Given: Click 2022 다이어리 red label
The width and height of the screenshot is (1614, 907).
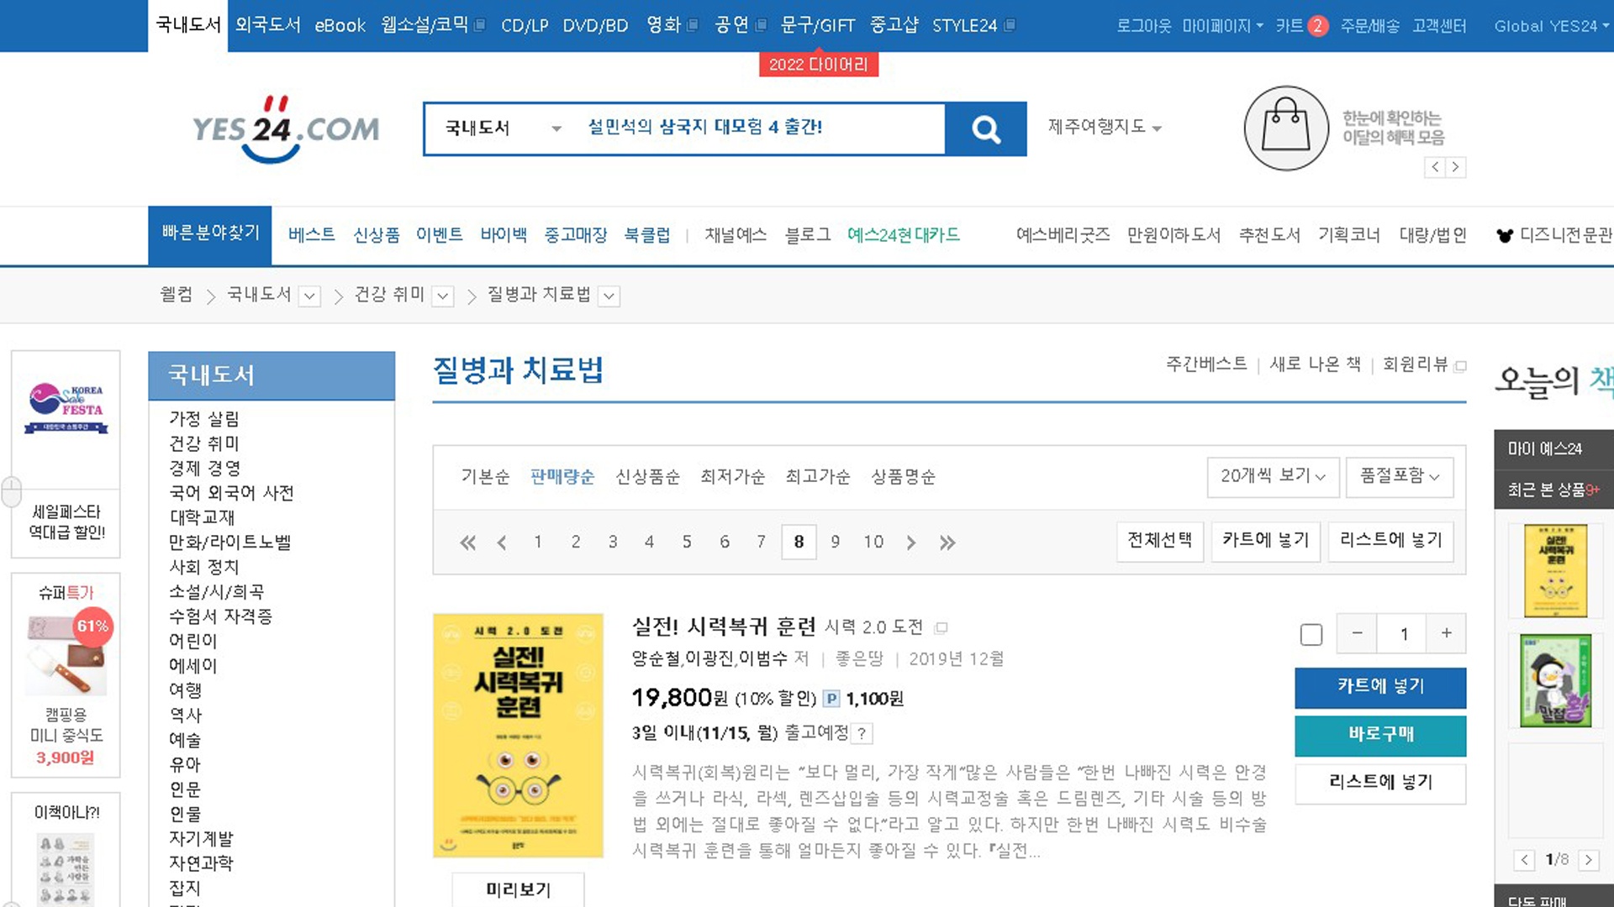Looking at the screenshot, I should click(x=818, y=65).
